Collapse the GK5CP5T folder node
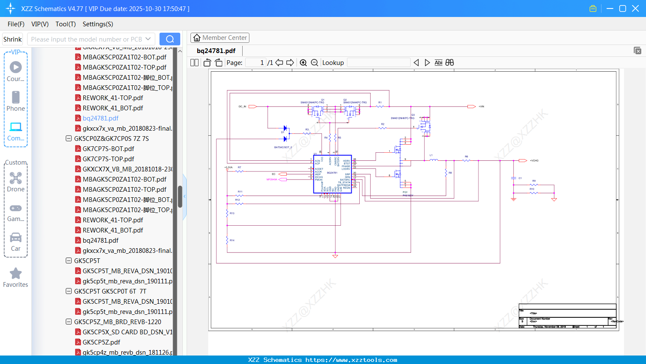 pyautogui.click(x=69, y=261)
